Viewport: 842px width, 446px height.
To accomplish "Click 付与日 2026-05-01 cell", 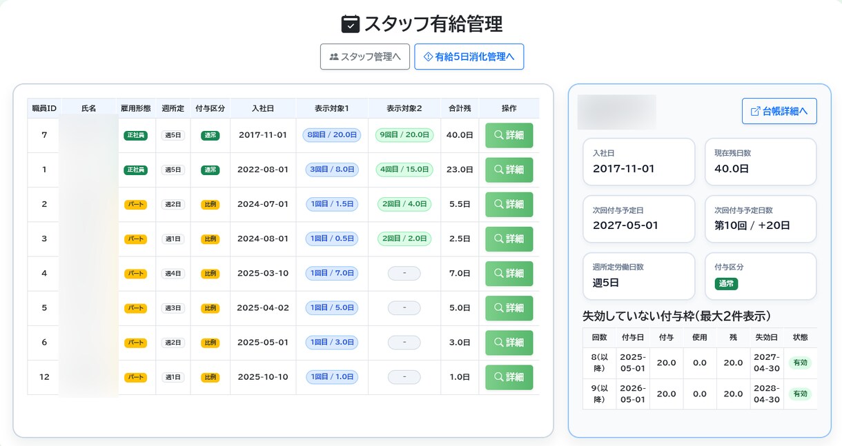I will [x=632, y=394].
